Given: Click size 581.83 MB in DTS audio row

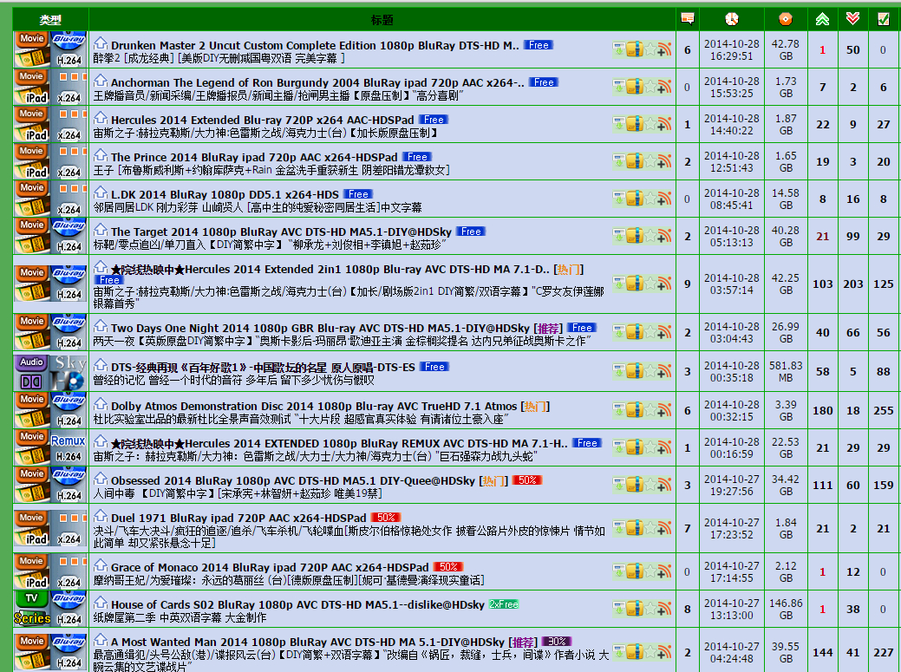Looking at the screenshot, I should [x=786, y=372].
